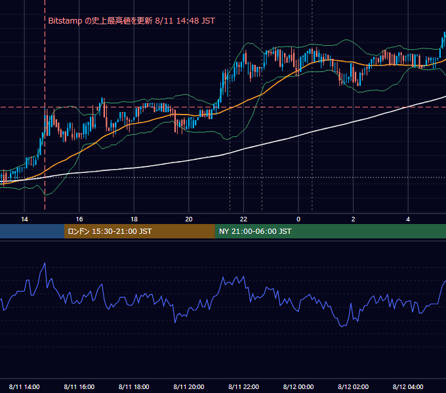446x393 pixels.
Task: Click the 8/11 20:00 time label
Action: point(189,386)
